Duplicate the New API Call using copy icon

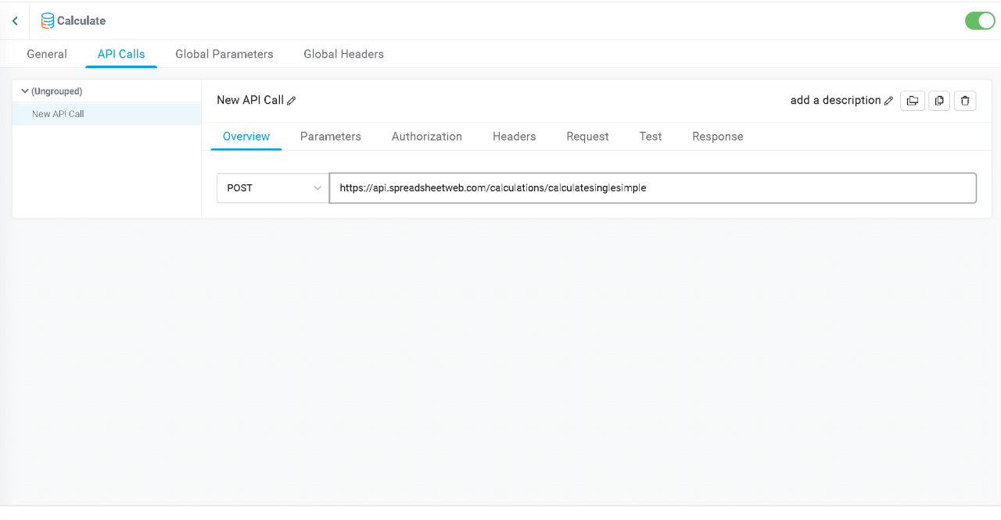point(938,101)
